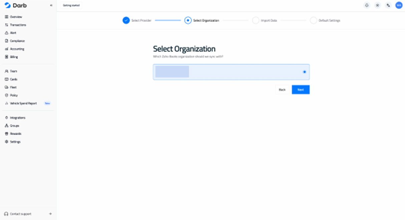Image resolution: width=405 pixels, height=220 pixels.
Task: Click the highlighted organization name in the card
Action: click(172, 72)
